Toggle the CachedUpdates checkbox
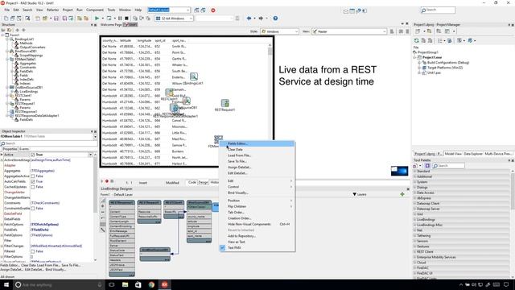Image resolution: width=515 pixels, height=290 pixels. click(x=33, y=187)
